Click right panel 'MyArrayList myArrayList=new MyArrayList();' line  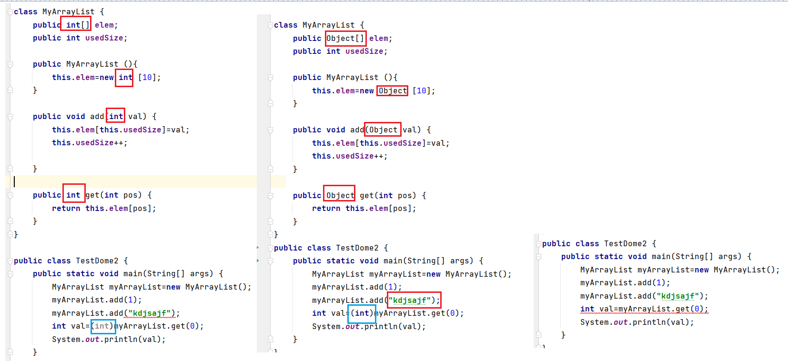click(680, 270)
